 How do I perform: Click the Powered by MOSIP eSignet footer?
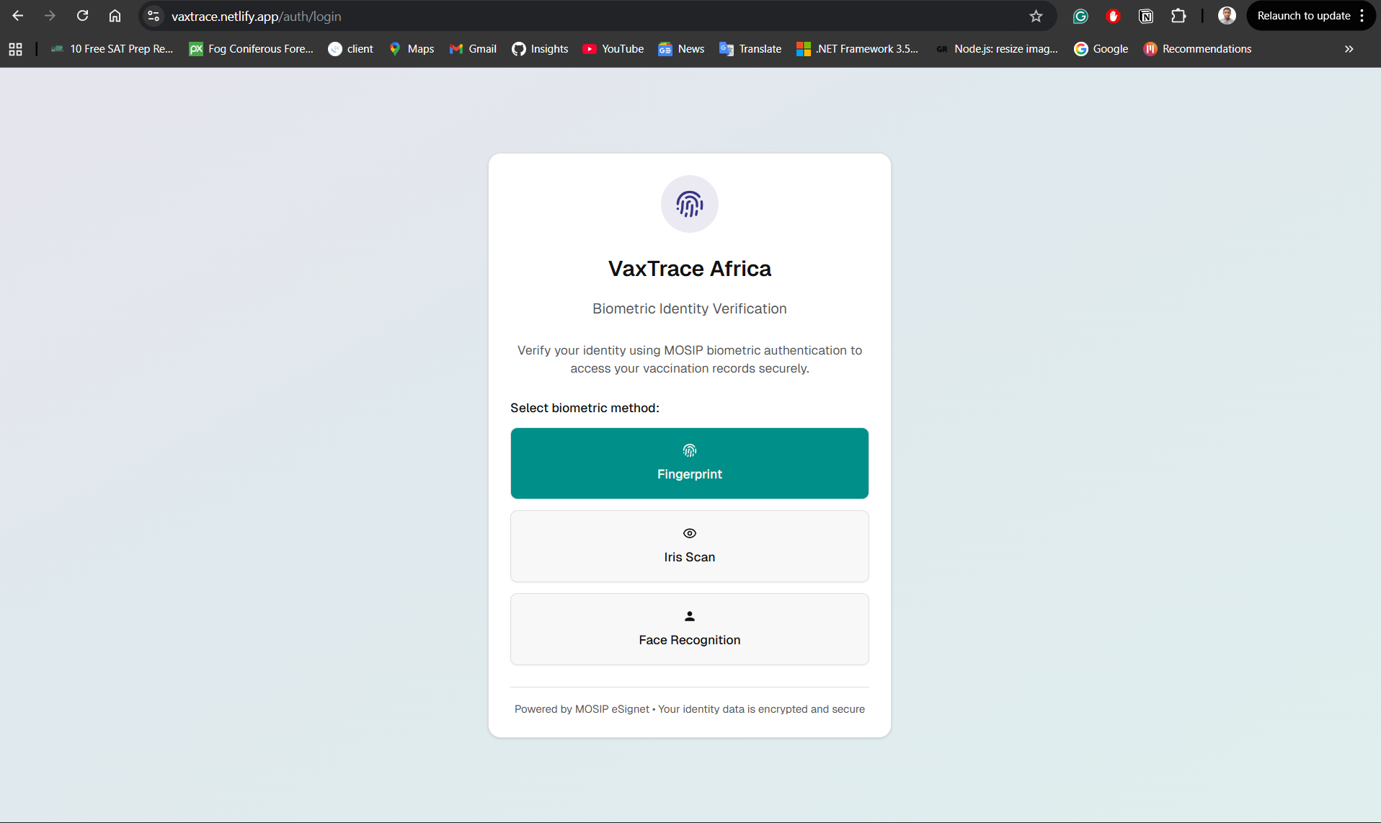tap(690, 709)
